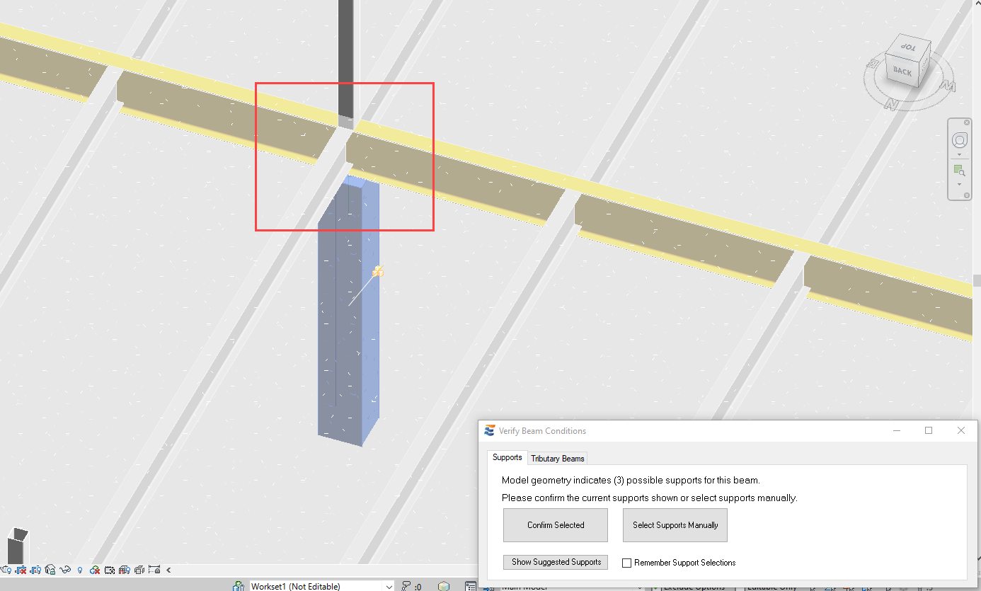Click the Design Options cube icon
The width and height of the screenshot is (981, 591).
[x=443, y=586]
